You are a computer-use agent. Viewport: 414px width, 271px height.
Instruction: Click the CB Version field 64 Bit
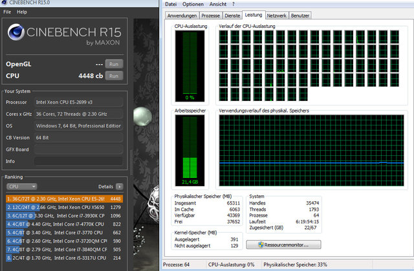pyautogui.click(x=79, y=138)
